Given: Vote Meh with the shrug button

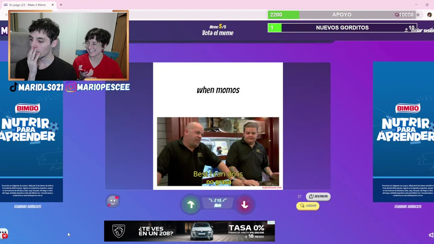Looking at the screenshot, I should tap(218, 203).
